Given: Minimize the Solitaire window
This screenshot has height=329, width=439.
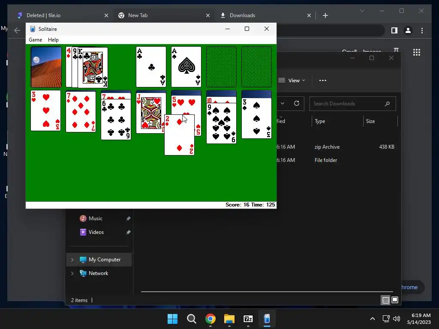Looking at the screenshot, I should (228, 29).
